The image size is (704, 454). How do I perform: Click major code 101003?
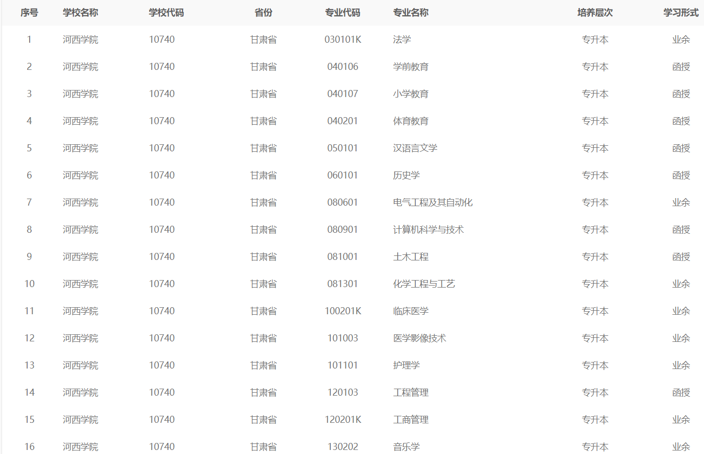343,338
